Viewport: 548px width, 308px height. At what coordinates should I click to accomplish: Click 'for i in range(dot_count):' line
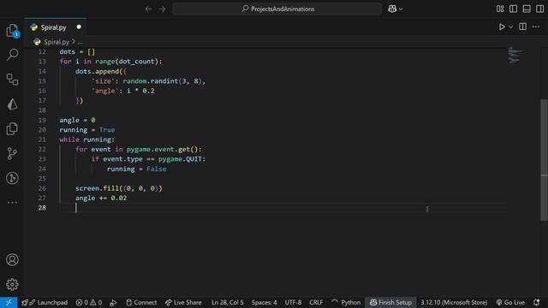coord(110,62)
